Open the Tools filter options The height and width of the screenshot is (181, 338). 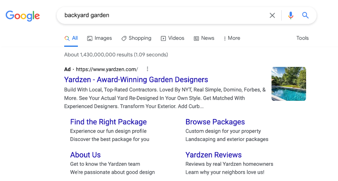tap(302, 38)
